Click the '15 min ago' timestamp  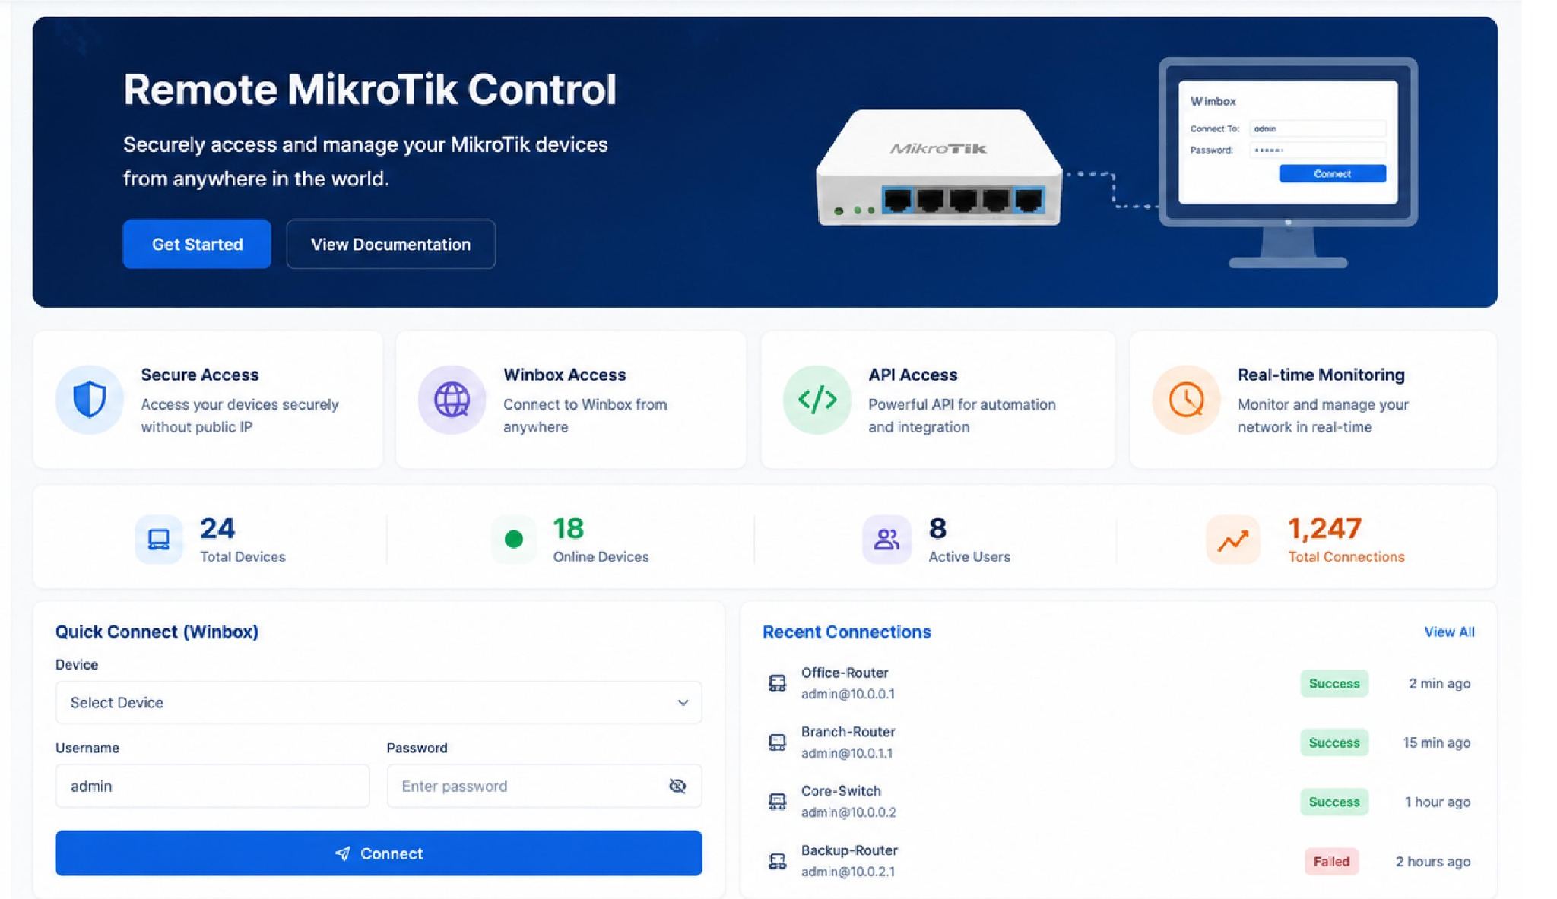click(1436, 742)
